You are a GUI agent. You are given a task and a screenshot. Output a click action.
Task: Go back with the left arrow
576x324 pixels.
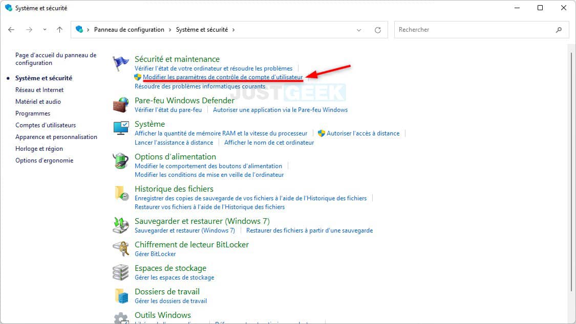[11, 30]
